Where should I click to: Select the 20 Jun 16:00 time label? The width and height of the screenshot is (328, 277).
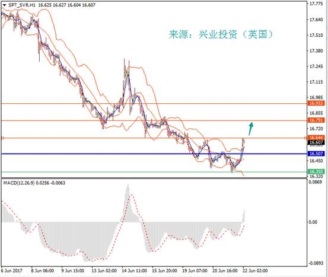225,270
